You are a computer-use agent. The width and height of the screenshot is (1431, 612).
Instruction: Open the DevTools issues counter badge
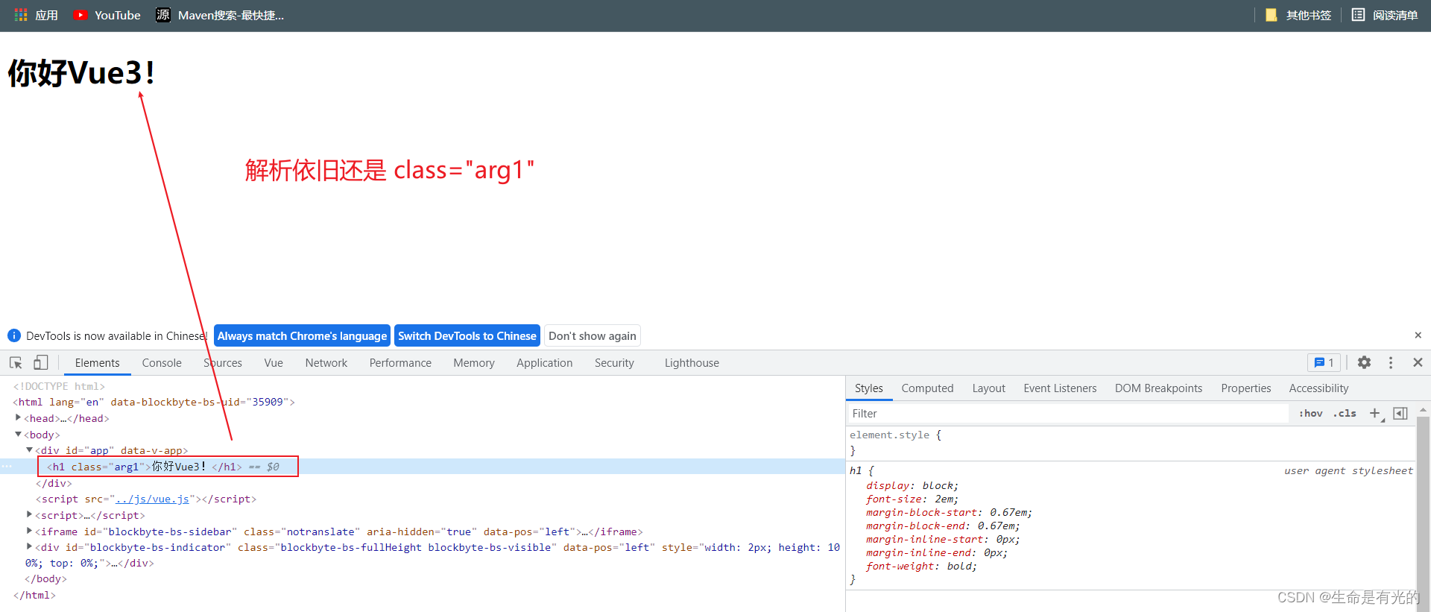(x=1324, y=362)
